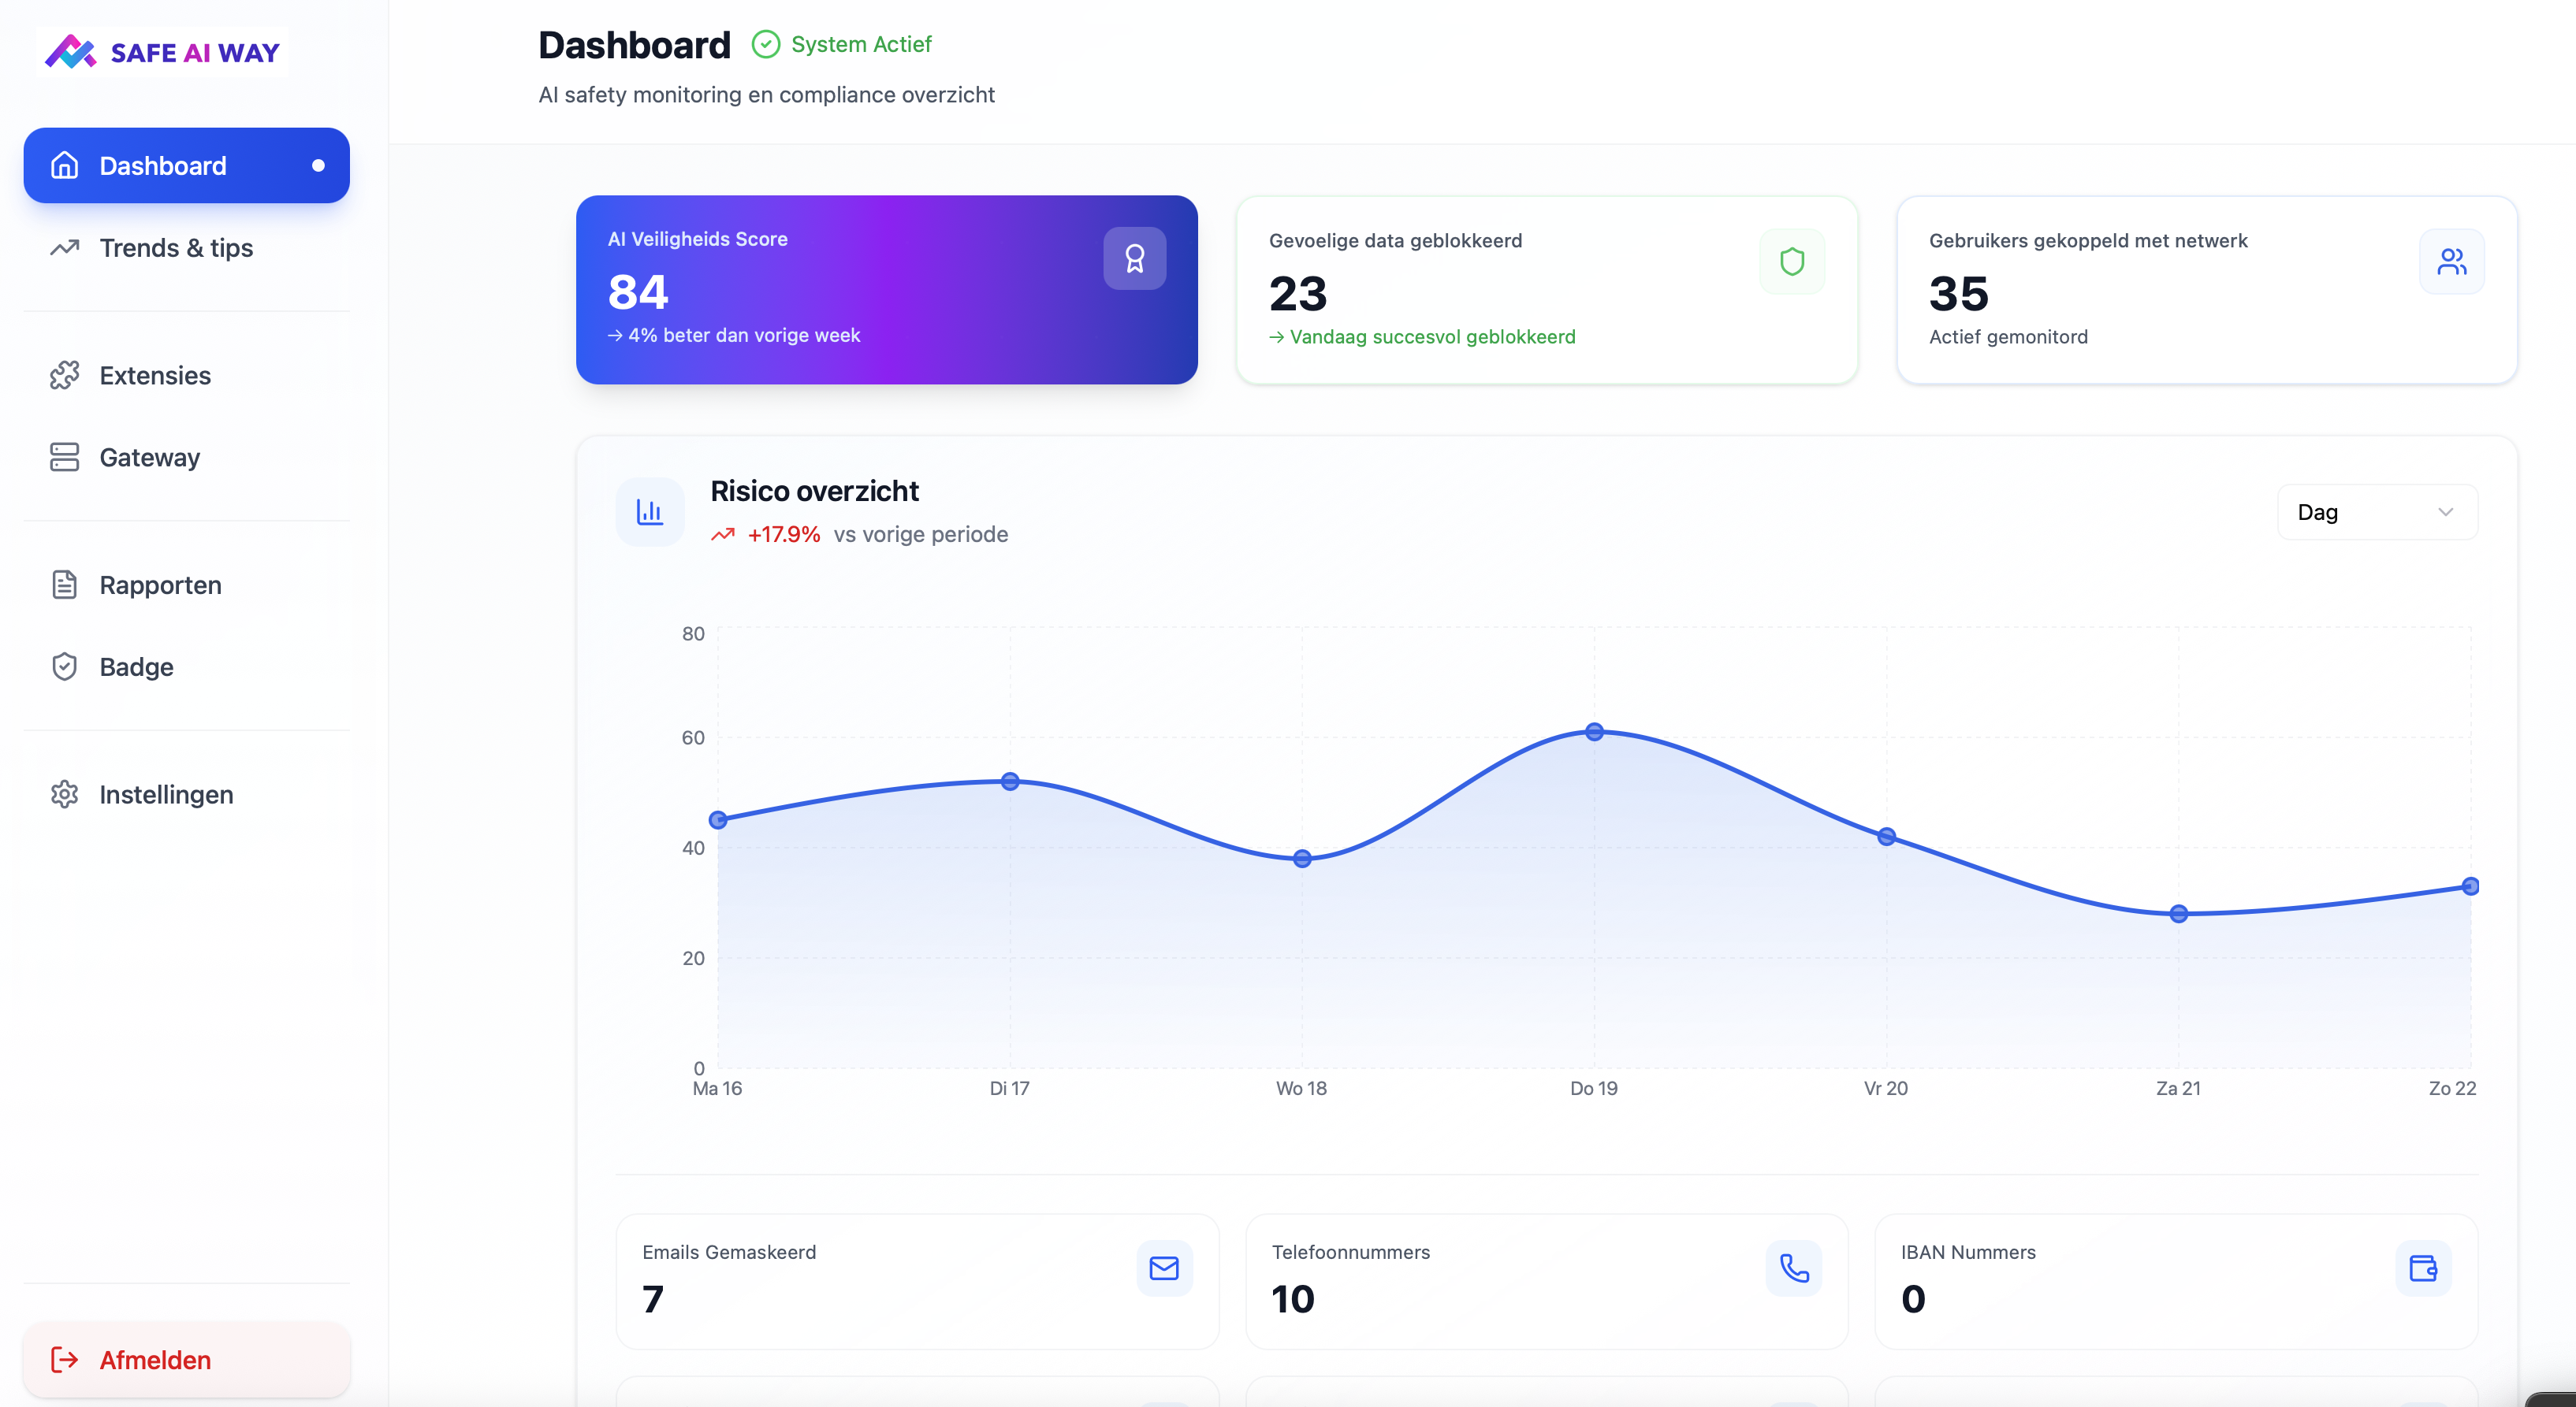Open the Badge page

pos(136,667)
